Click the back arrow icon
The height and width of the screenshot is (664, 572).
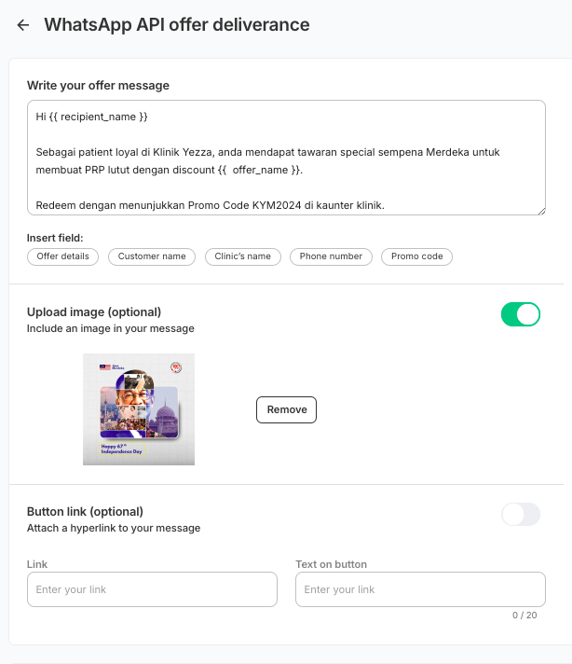pyautogui.click(x=23, y=25)
